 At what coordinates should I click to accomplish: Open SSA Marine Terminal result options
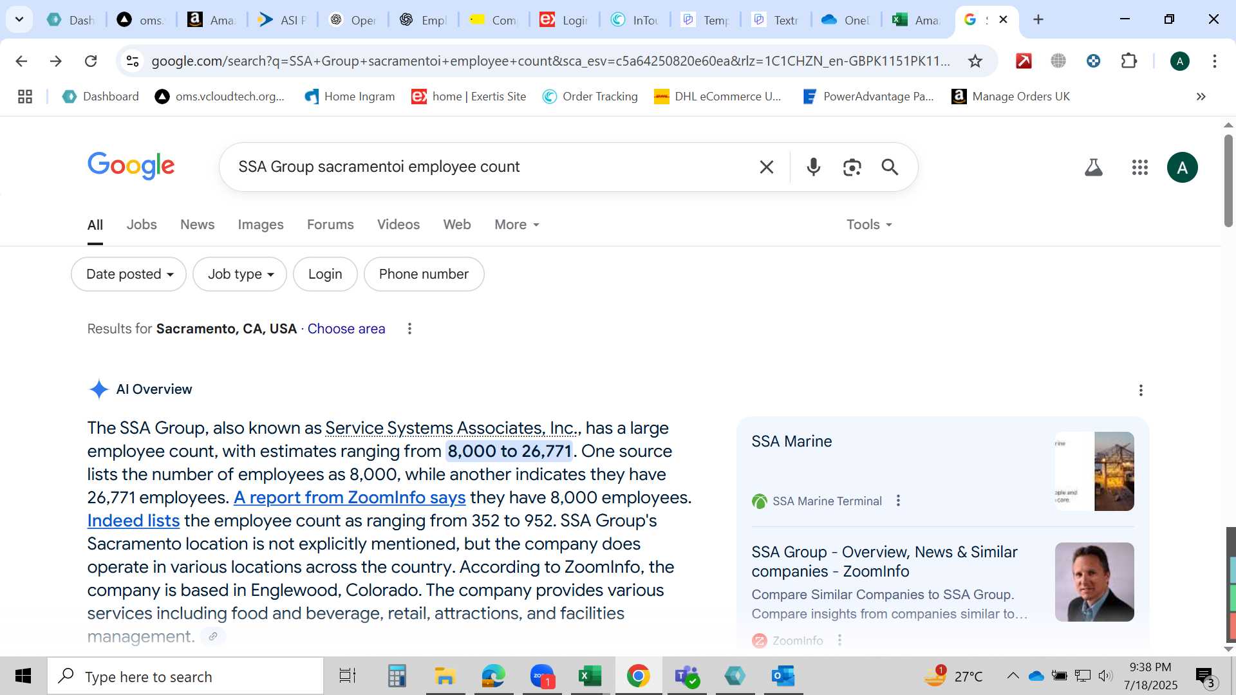click(898, 501)
